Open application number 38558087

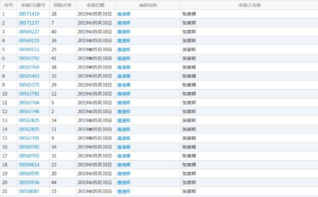tap(29, 192)
